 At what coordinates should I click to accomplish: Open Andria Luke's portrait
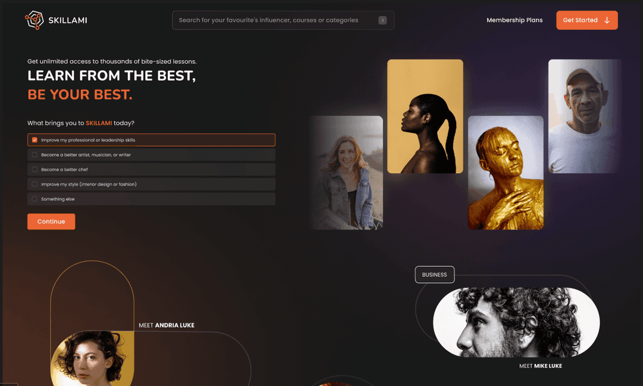coord(92,358)
